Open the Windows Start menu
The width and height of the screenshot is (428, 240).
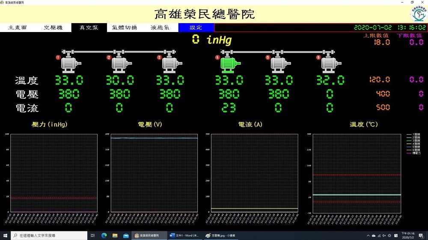(5, 235)
